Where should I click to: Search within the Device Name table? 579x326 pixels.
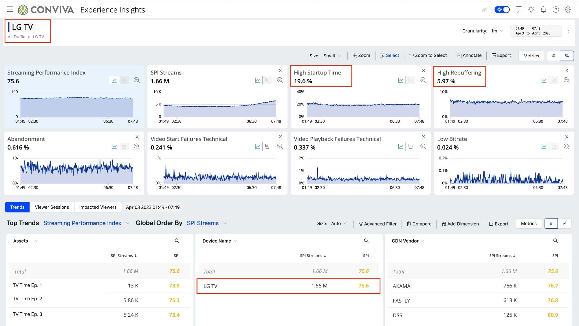coord(366,241)
